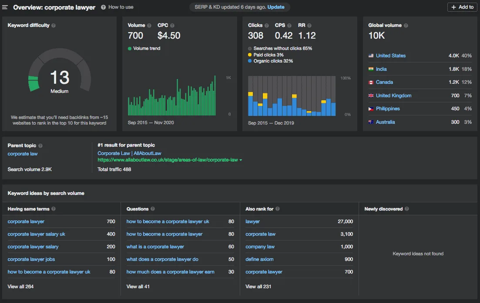Open parent topic corporate law link
This screenshot has height=303, width=480.
23,154
